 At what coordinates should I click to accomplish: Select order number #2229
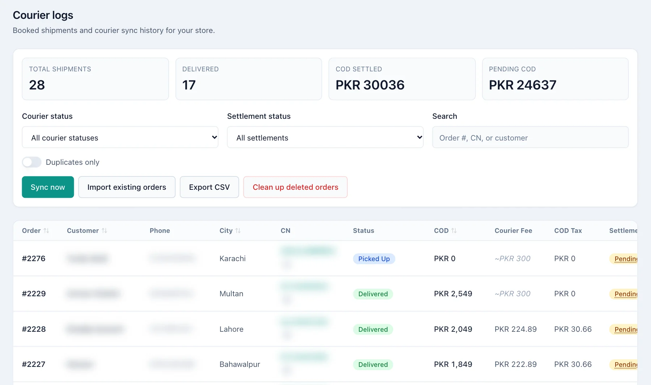34,294
